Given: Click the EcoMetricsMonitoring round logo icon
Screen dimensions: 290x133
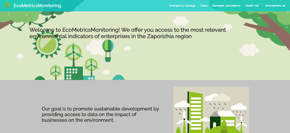Looking at the screenshot, I should [x=7, y=5].
